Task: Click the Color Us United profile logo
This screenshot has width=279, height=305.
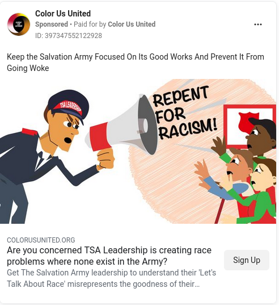Action: (19, 24)
